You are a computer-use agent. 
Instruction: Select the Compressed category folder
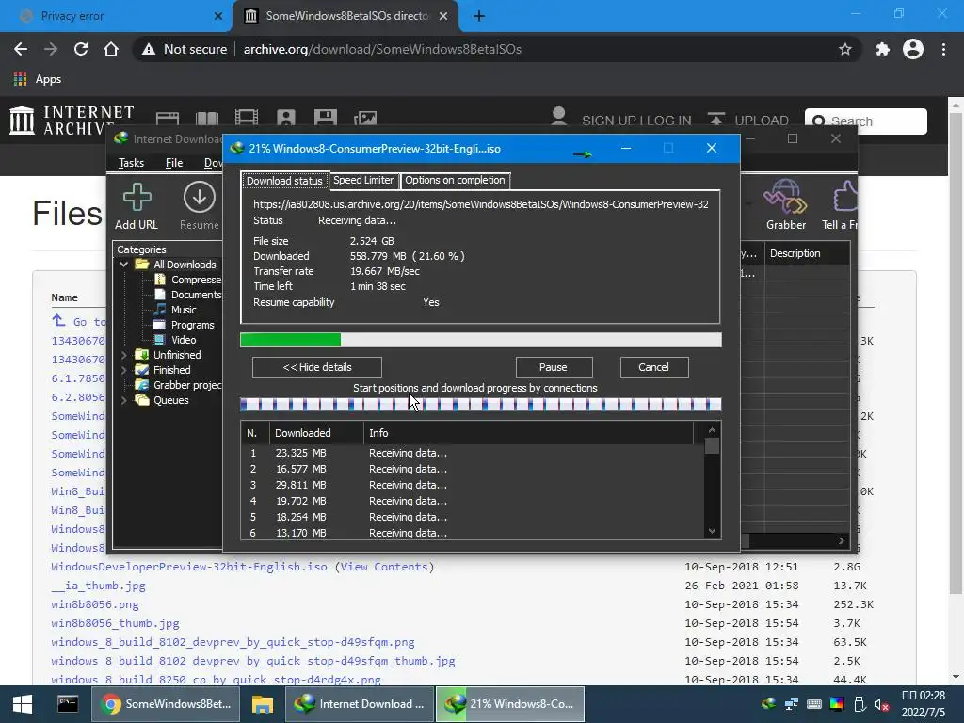187,280
